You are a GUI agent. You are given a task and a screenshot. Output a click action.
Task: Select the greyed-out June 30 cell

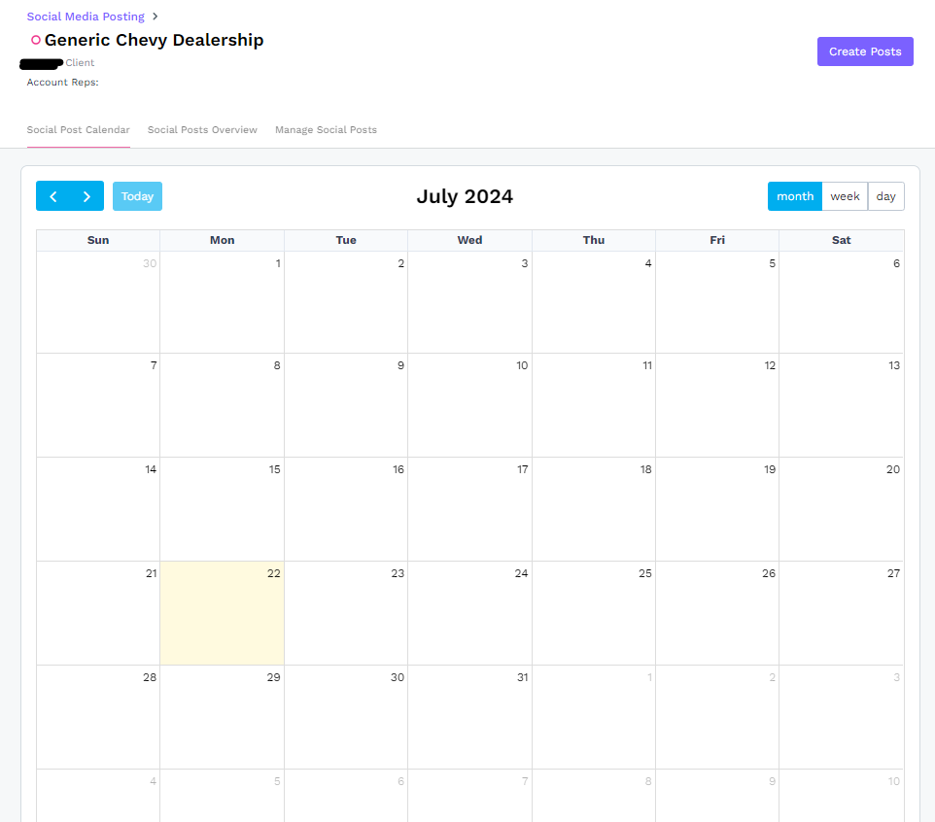[x=98, y=302]
